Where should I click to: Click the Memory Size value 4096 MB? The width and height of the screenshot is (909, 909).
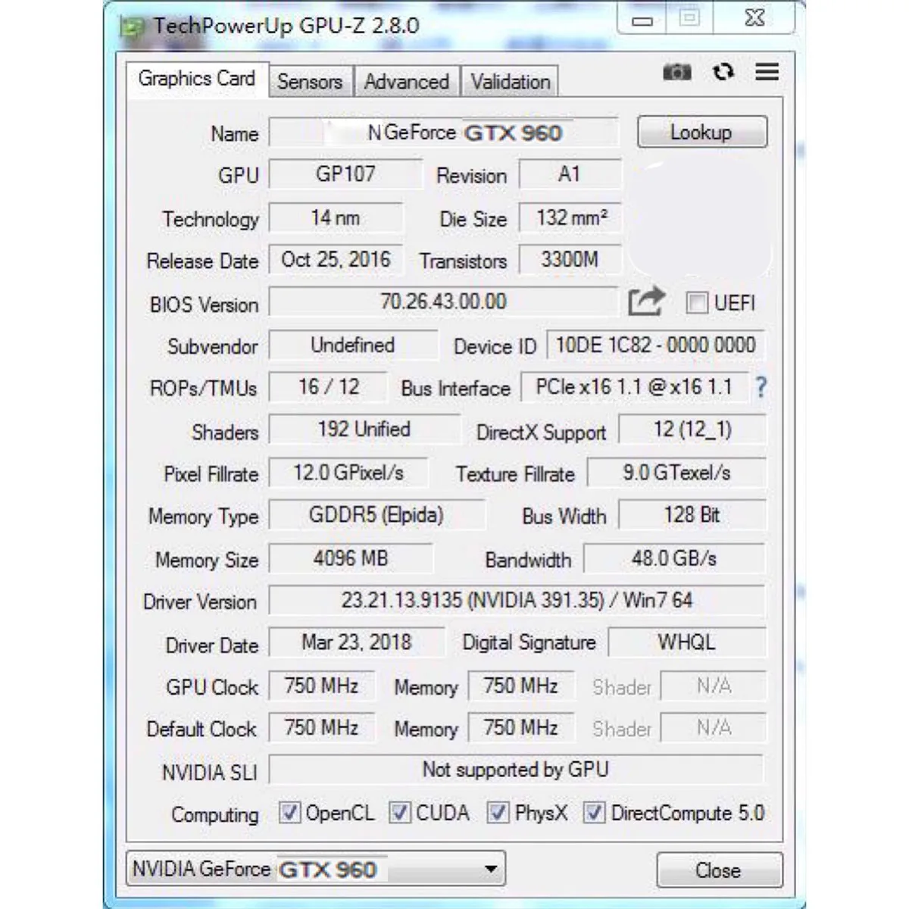[x=351, y=558]
